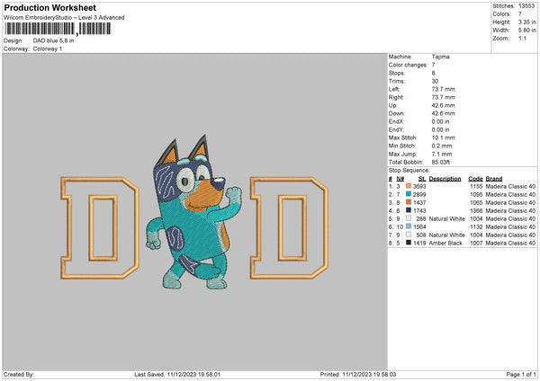
Task: Click the orange color swatch for stop 1
Action: pos(409,184)
